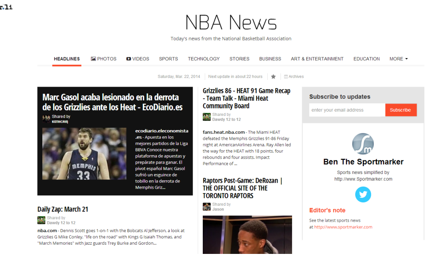Click the avatar of sharer kathcrin

tap(46, 119)
